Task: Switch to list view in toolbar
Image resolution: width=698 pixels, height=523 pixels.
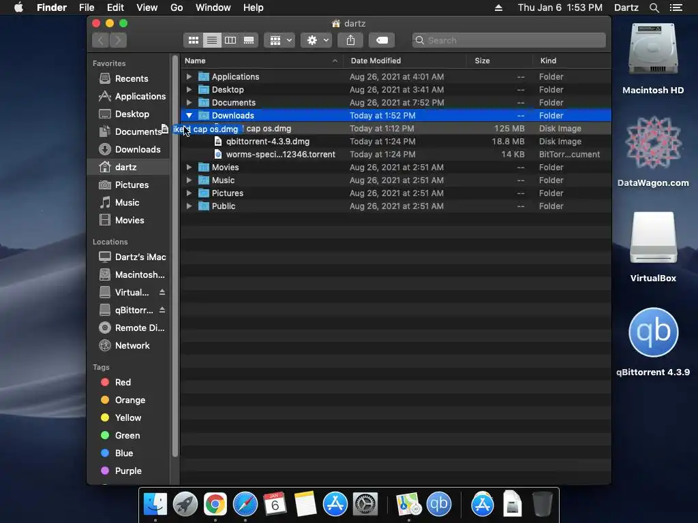Action: click(x=212, y=40)
